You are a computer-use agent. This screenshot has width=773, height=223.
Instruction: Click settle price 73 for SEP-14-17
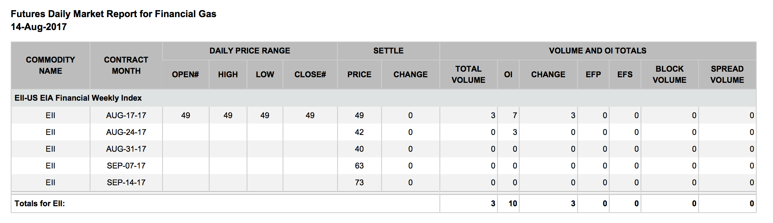click(359, 182)
